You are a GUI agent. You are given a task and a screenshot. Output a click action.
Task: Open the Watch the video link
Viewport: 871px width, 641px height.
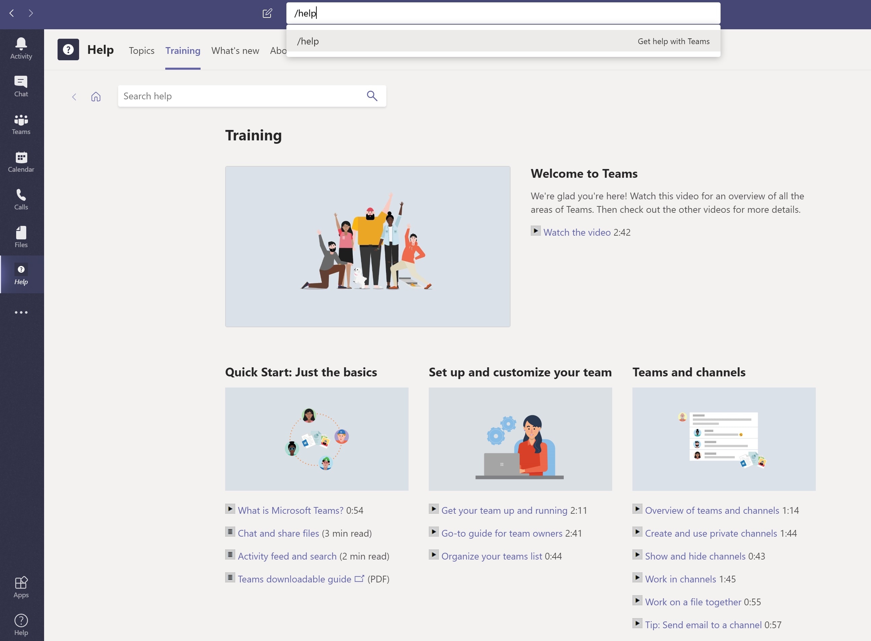click(577, 232)
